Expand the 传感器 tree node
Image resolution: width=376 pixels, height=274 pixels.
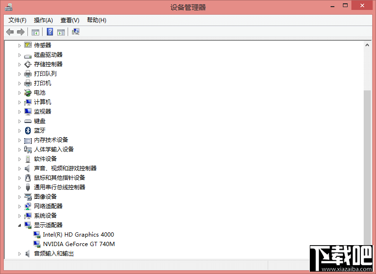coord(19,45)
